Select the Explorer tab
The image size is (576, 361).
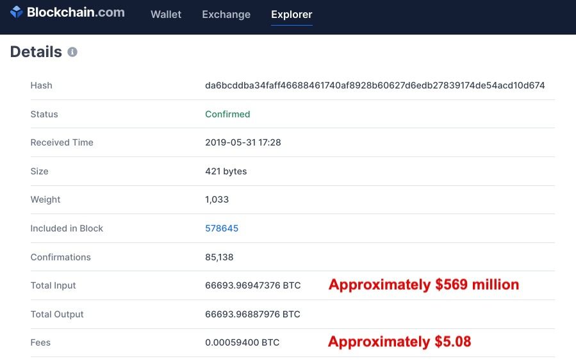292,14
